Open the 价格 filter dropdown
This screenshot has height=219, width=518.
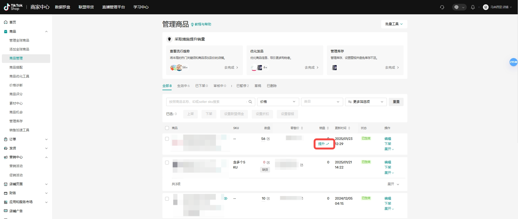278,102
